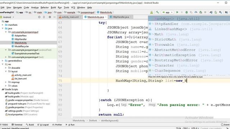This screenshot has height=129, width=230.
Task: Click line number 75 in the gutter
Action: click(60, 81)
